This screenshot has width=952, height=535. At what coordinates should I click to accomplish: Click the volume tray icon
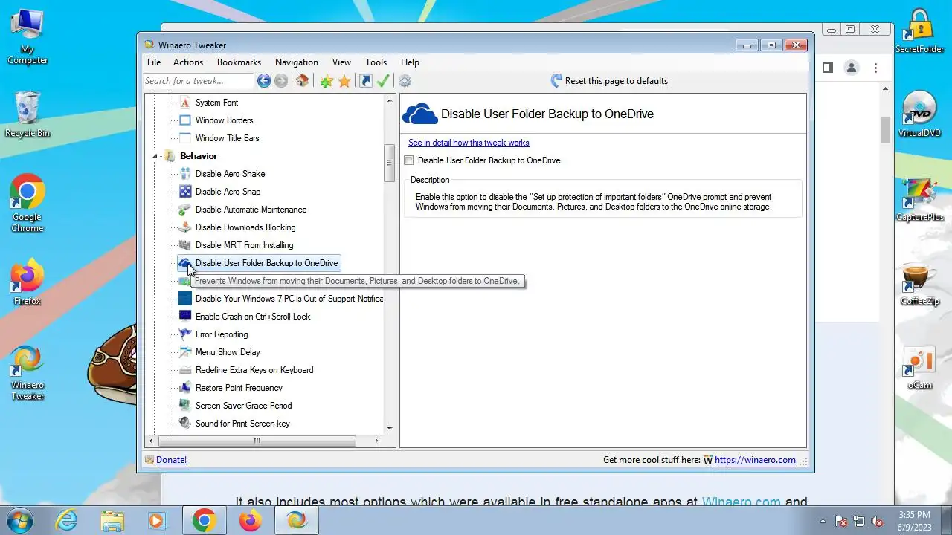(877, 521)
